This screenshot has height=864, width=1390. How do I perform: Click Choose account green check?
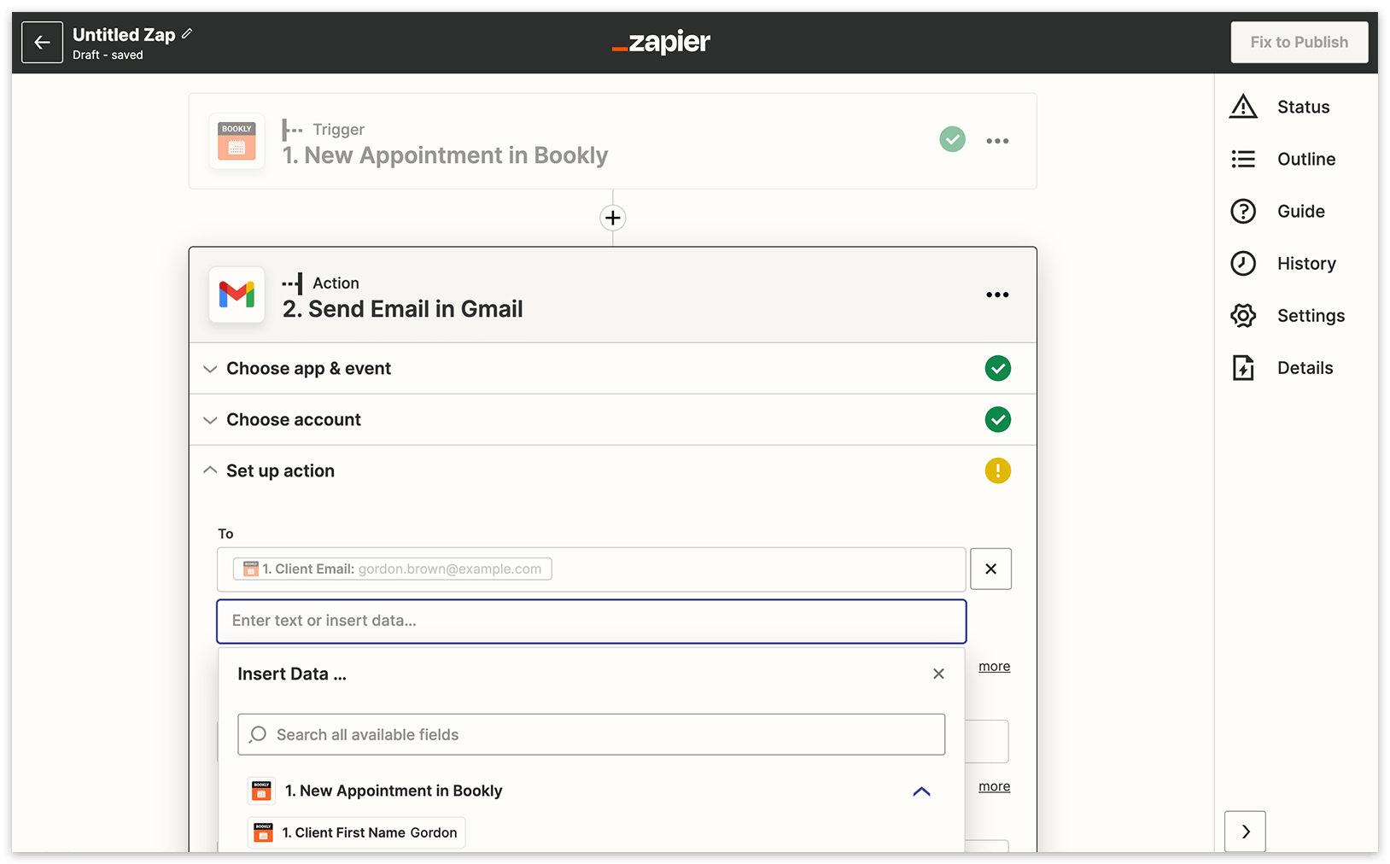coord(997,419)
